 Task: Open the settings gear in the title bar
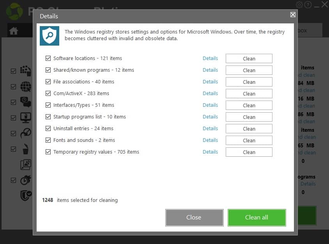(x=299, y=5)
